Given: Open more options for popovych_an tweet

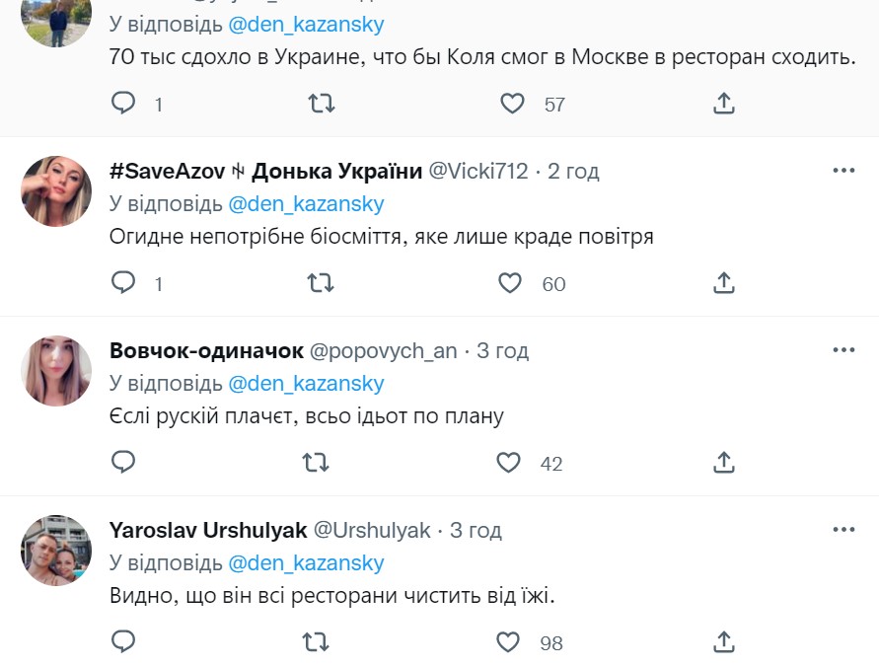Looking at the screenshot, I should 843,350.
